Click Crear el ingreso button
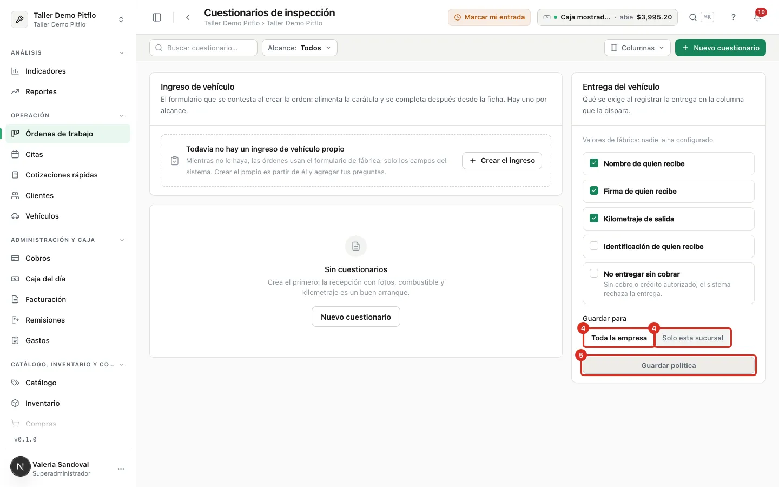Viewport: 779px width, 487px height. tap(502, 161)
